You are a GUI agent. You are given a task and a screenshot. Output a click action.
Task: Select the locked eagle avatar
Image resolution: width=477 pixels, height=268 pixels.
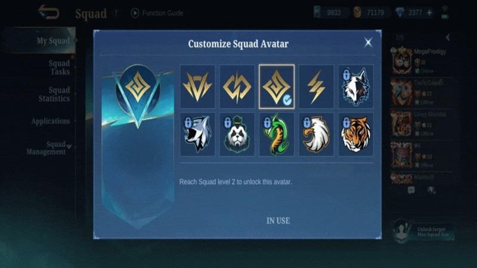[x=316, y=135]
